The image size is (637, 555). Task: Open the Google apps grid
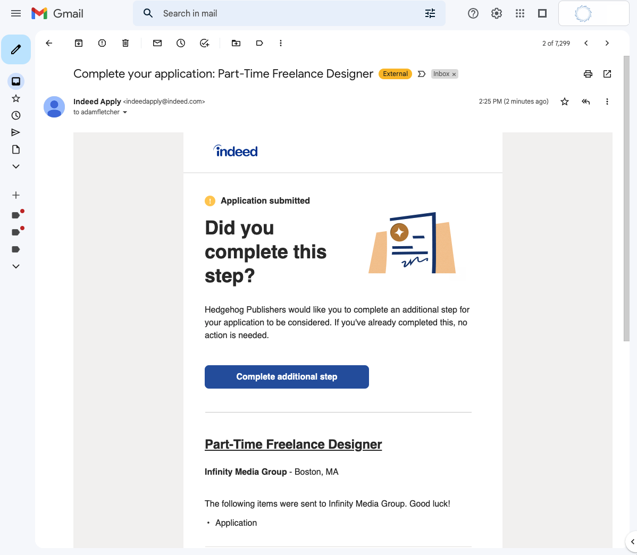(520, 13)
